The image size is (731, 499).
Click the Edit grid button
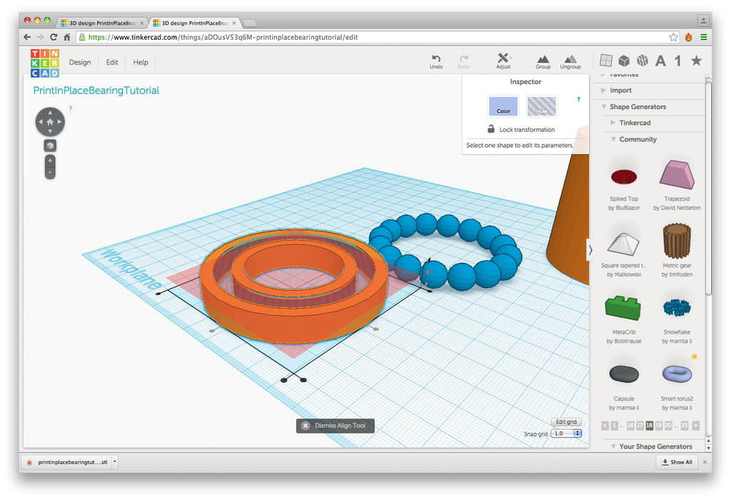click(566, 422)
